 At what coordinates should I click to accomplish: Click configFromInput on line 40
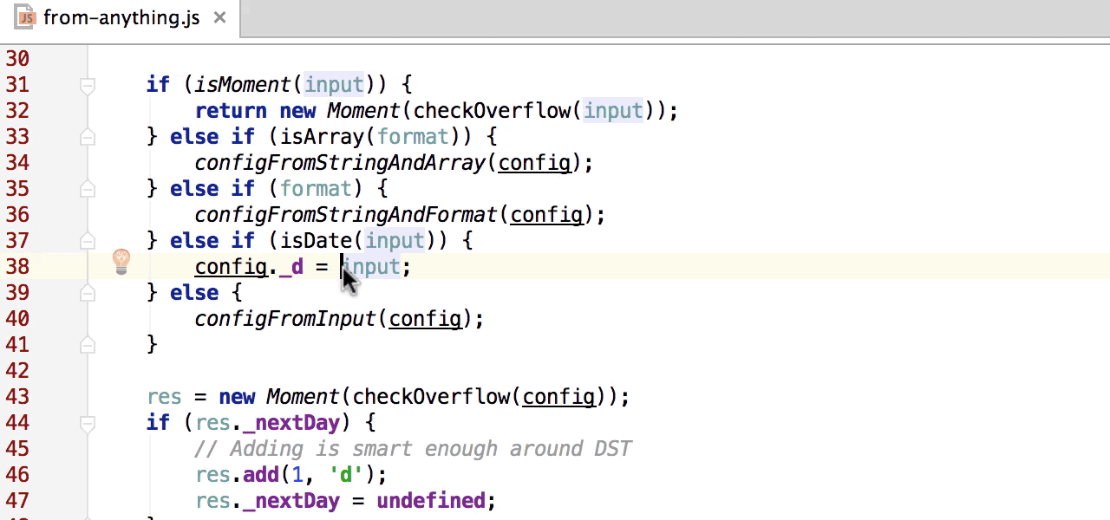pyautogui.click(x=285, y=319)
